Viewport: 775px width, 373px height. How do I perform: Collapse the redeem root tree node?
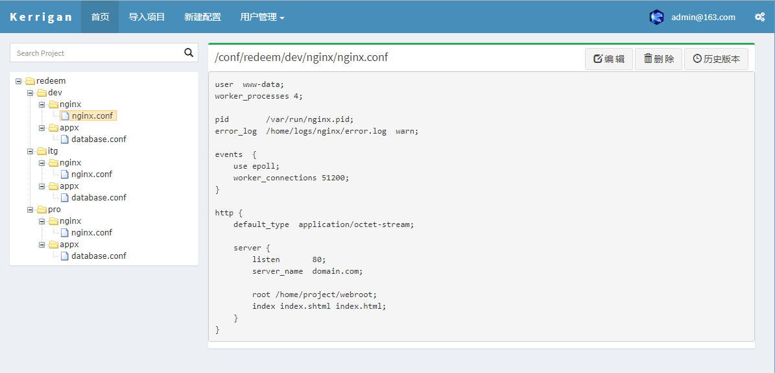pos(19,81)
